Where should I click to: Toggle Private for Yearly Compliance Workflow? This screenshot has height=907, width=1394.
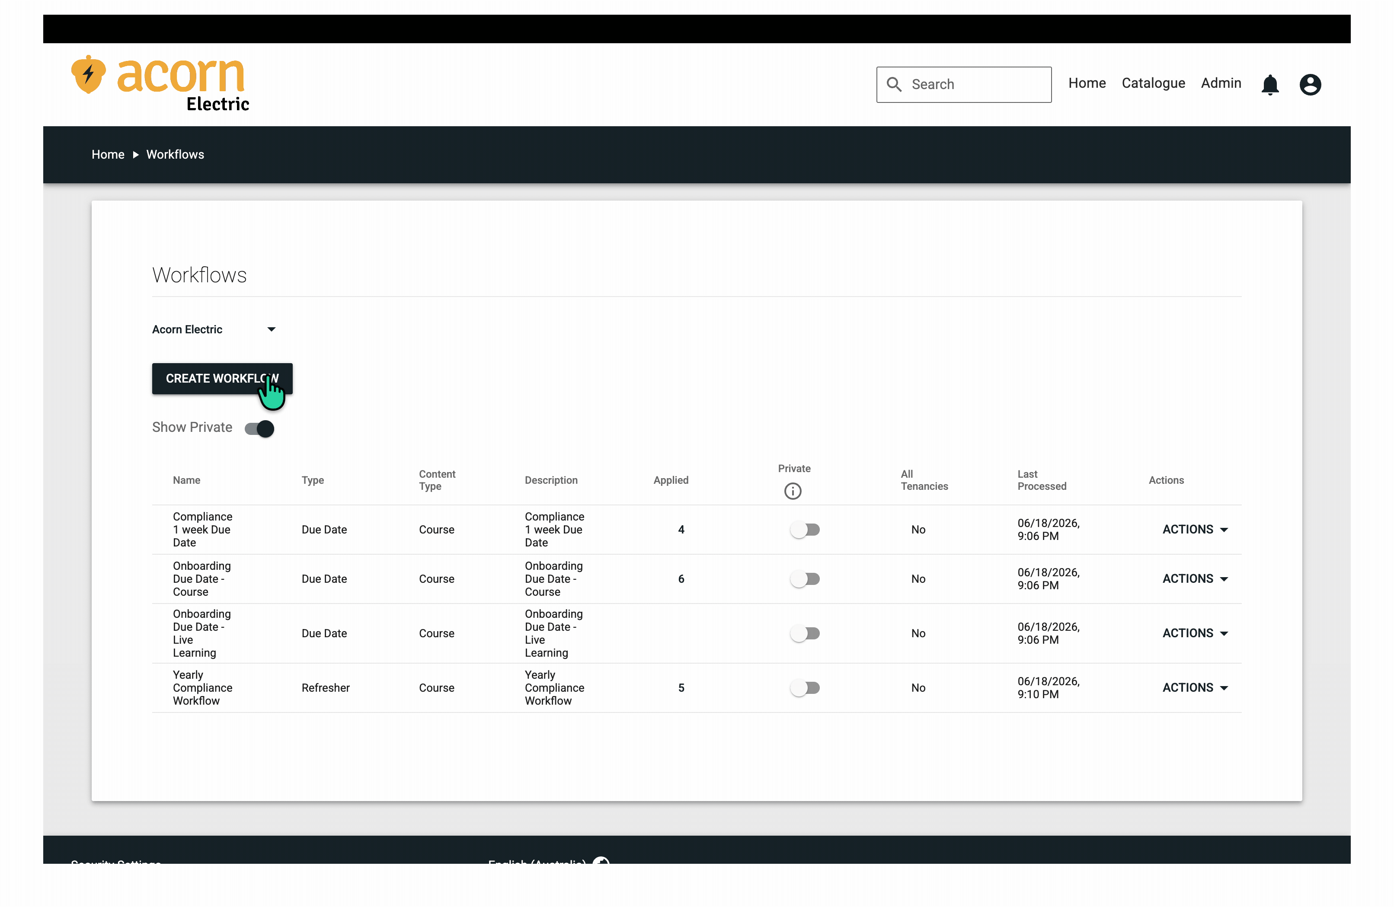click(x=804, y=687)
